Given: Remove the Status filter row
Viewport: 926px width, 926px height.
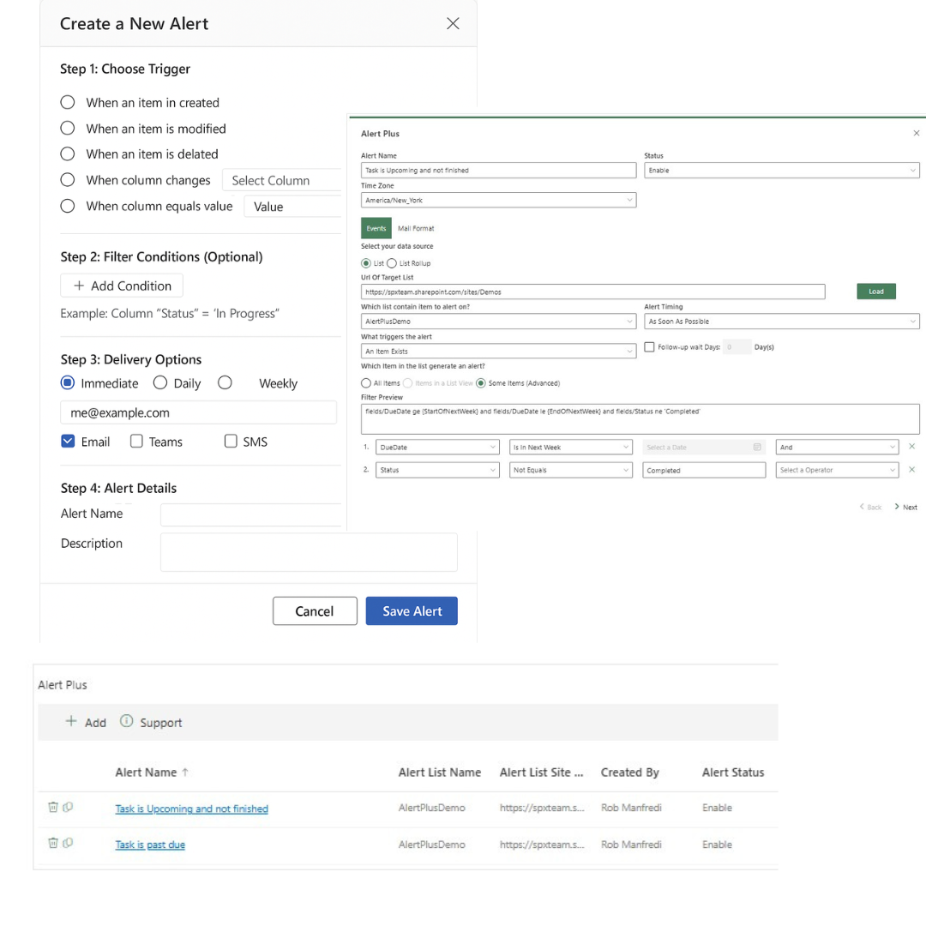Looking at the screenshot, I should click(x=911, y=470).
